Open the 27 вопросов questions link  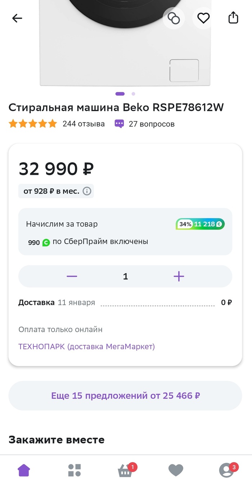point(152,124)
